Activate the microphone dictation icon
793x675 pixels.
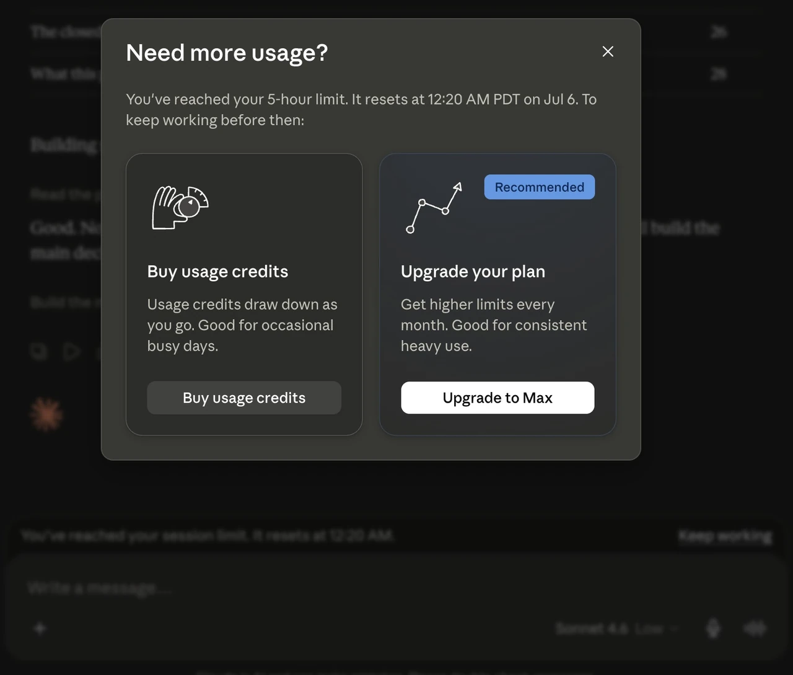714,629
